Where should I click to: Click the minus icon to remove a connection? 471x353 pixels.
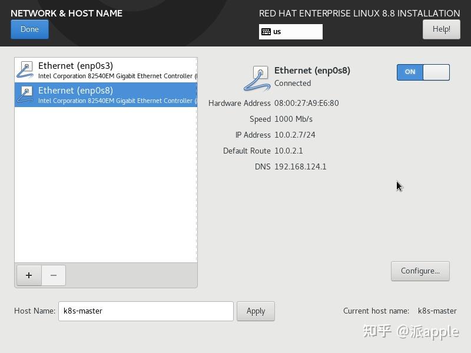pos(54,275)
